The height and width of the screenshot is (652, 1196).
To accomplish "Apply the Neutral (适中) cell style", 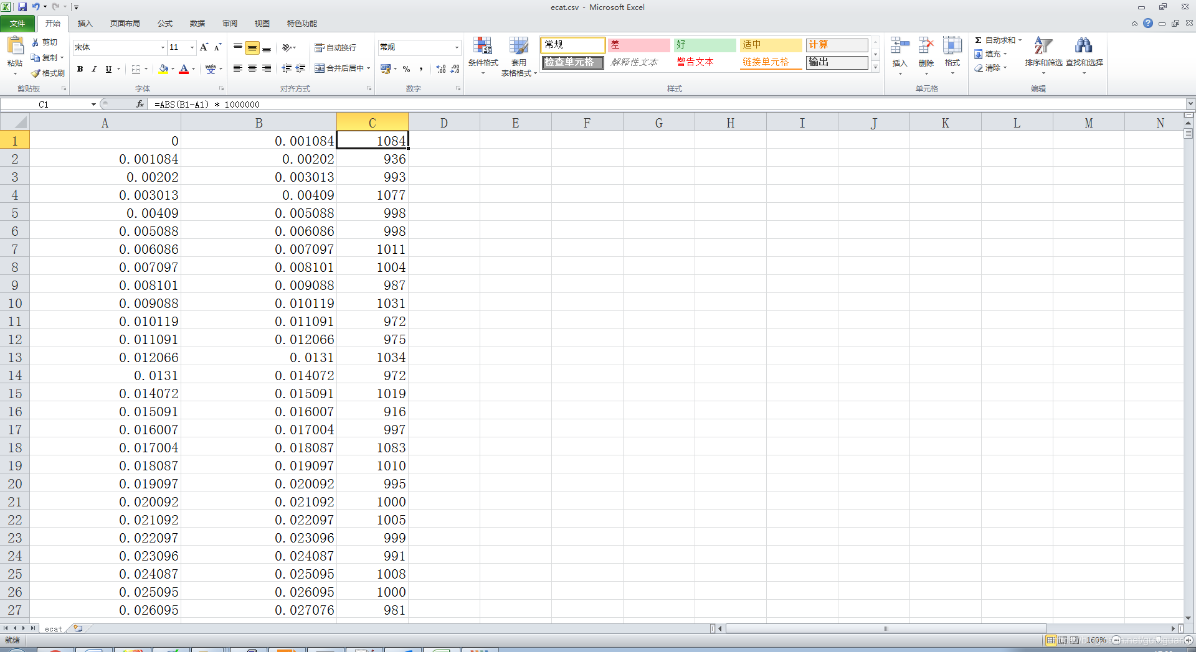I will coord(771,45).
